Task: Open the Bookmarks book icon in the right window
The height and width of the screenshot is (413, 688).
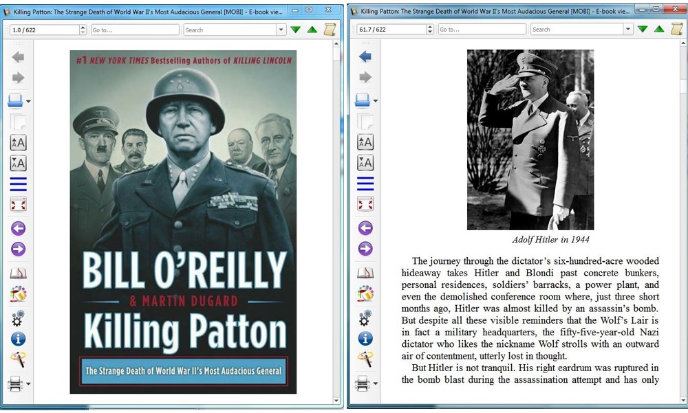Action: click(x=365, y=273)
